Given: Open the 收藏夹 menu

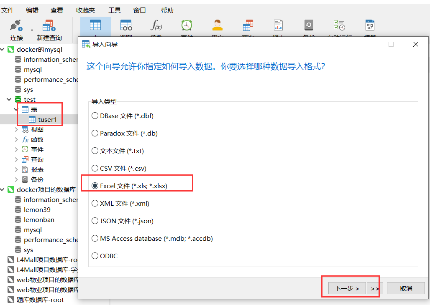Looking at the screenshot, I should [x=85, y=10].
